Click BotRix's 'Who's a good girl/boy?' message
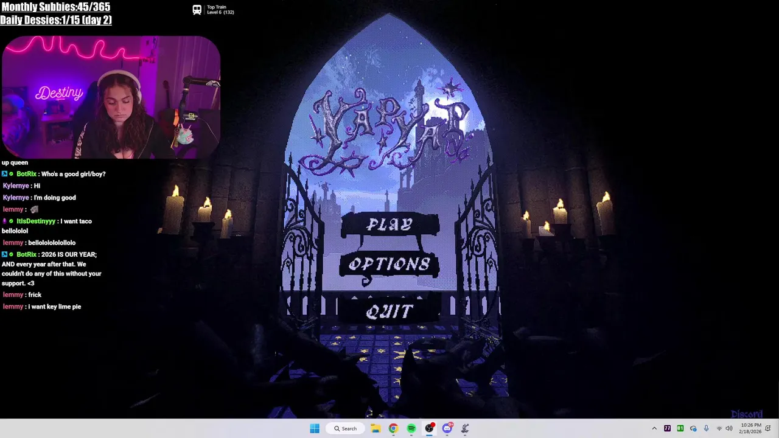 tap(54, 174)
